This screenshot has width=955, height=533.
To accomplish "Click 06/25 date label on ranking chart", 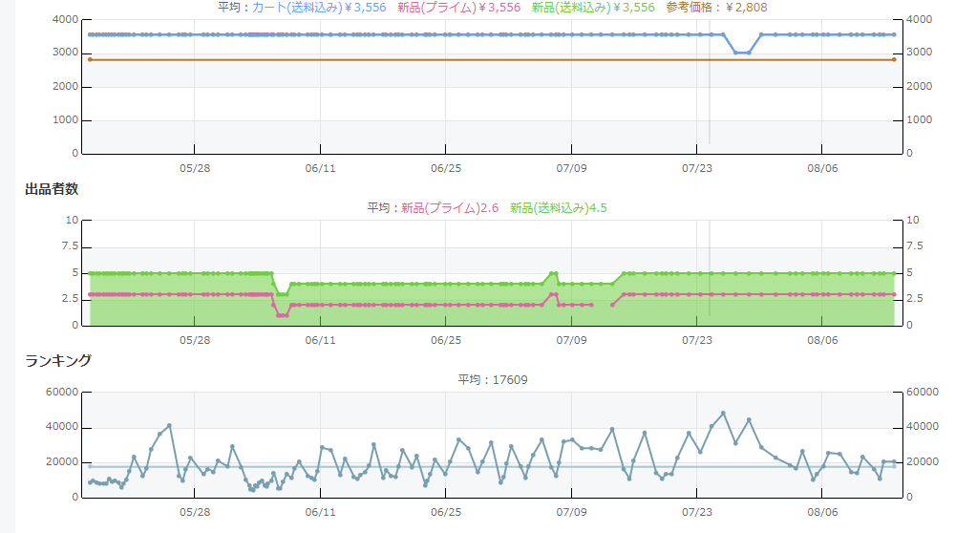I will point(446,511).
